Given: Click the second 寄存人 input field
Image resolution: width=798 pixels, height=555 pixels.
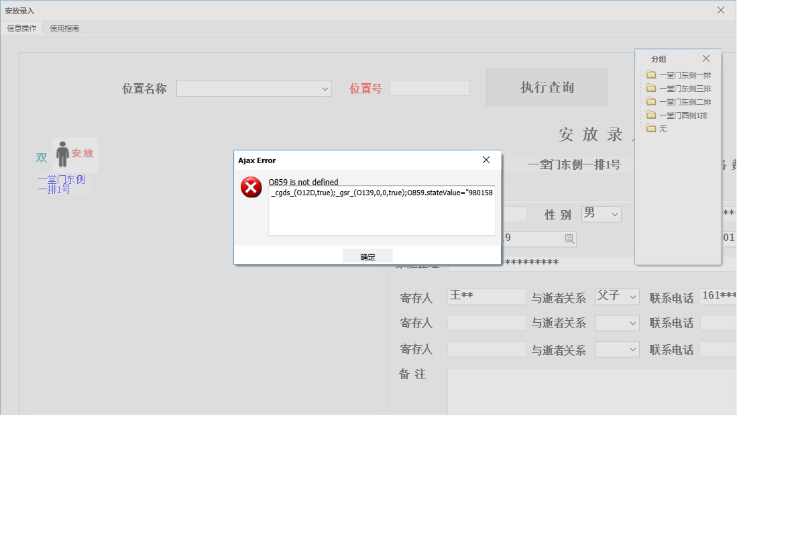Looking at the screenshot, I should (487, 323).
